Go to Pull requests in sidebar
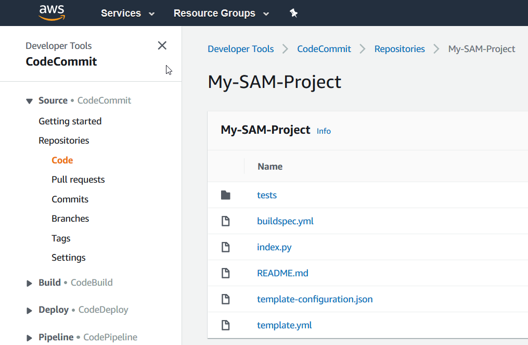 78,180
